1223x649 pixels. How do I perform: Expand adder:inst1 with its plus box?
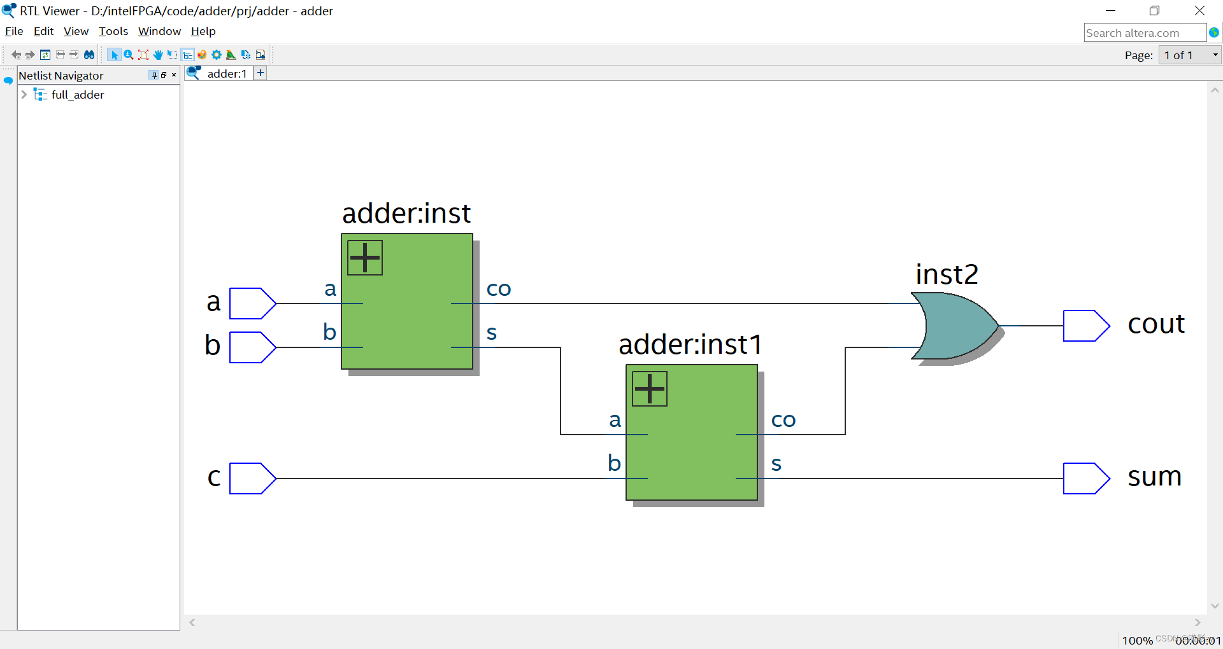pos(650,389)
